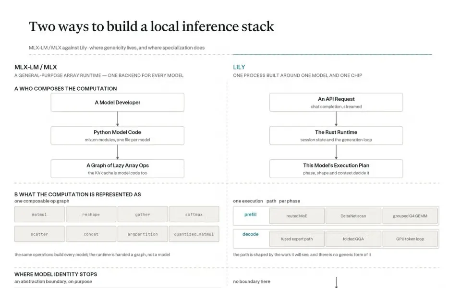Click the teal 'prefill' phase label
This screenshot has height=288, width=461.
coord(251,215)
